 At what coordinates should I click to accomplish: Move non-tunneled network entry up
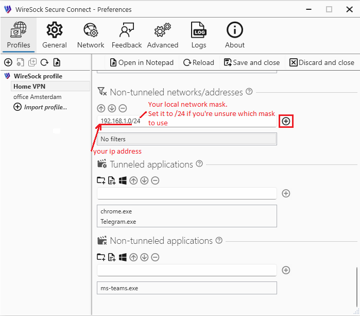101,108
